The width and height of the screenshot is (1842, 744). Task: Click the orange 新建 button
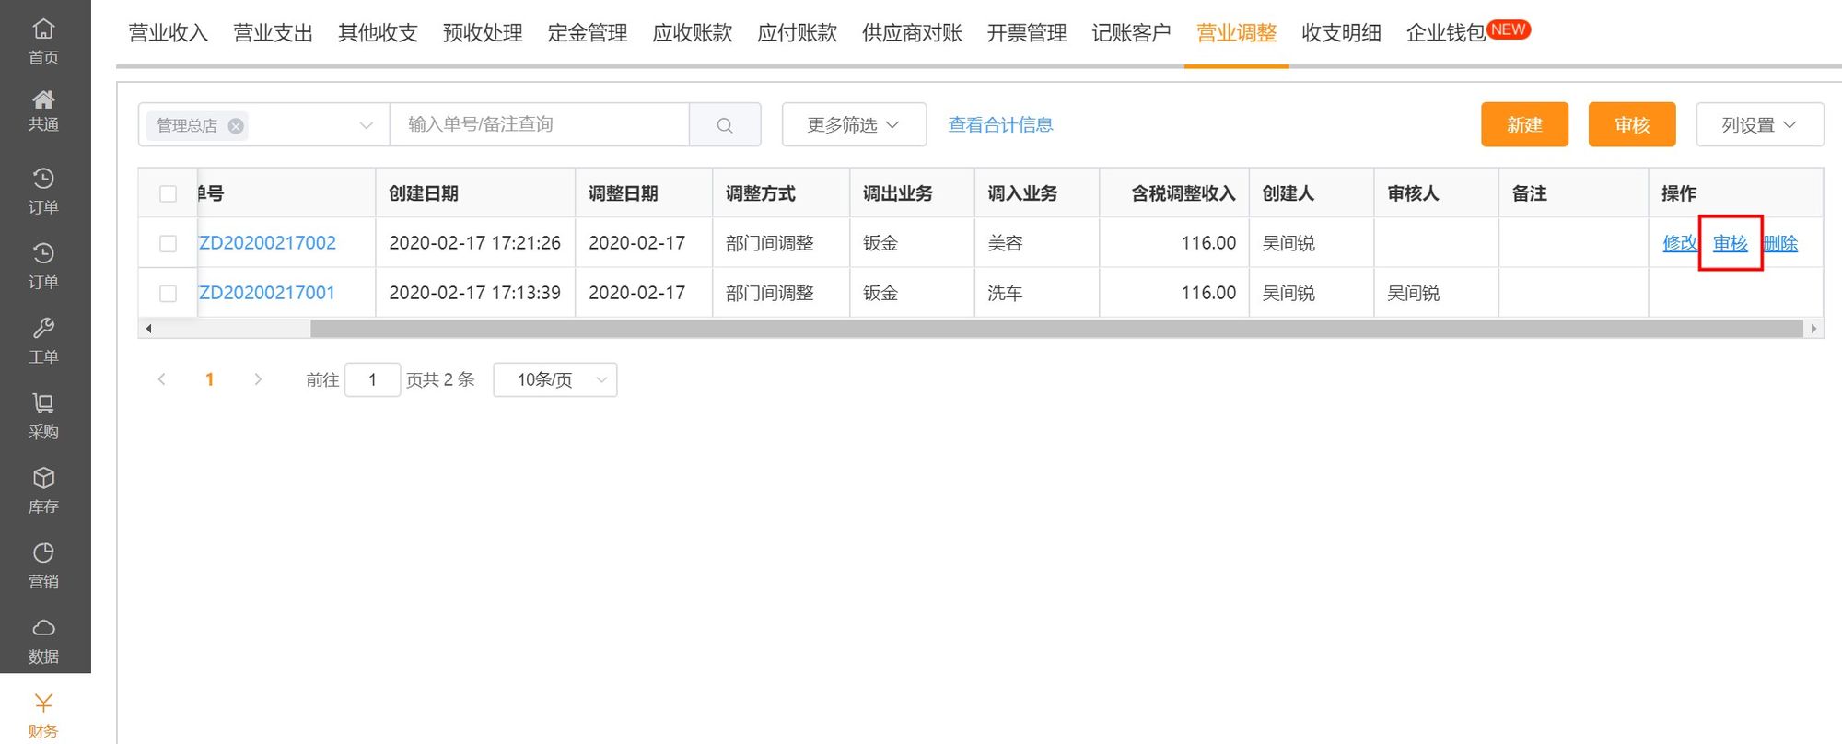[1524, 125]
